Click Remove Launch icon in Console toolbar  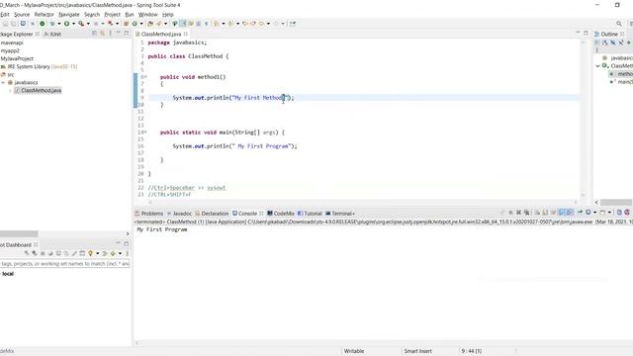[x=518, y=213]
